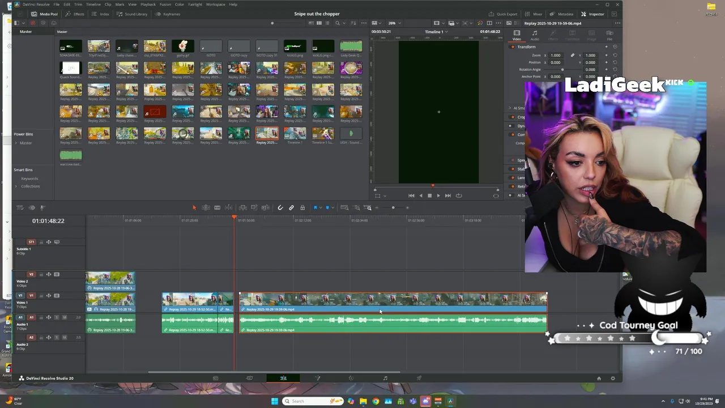Open the Windows Start menu

[x=275, y=401]
